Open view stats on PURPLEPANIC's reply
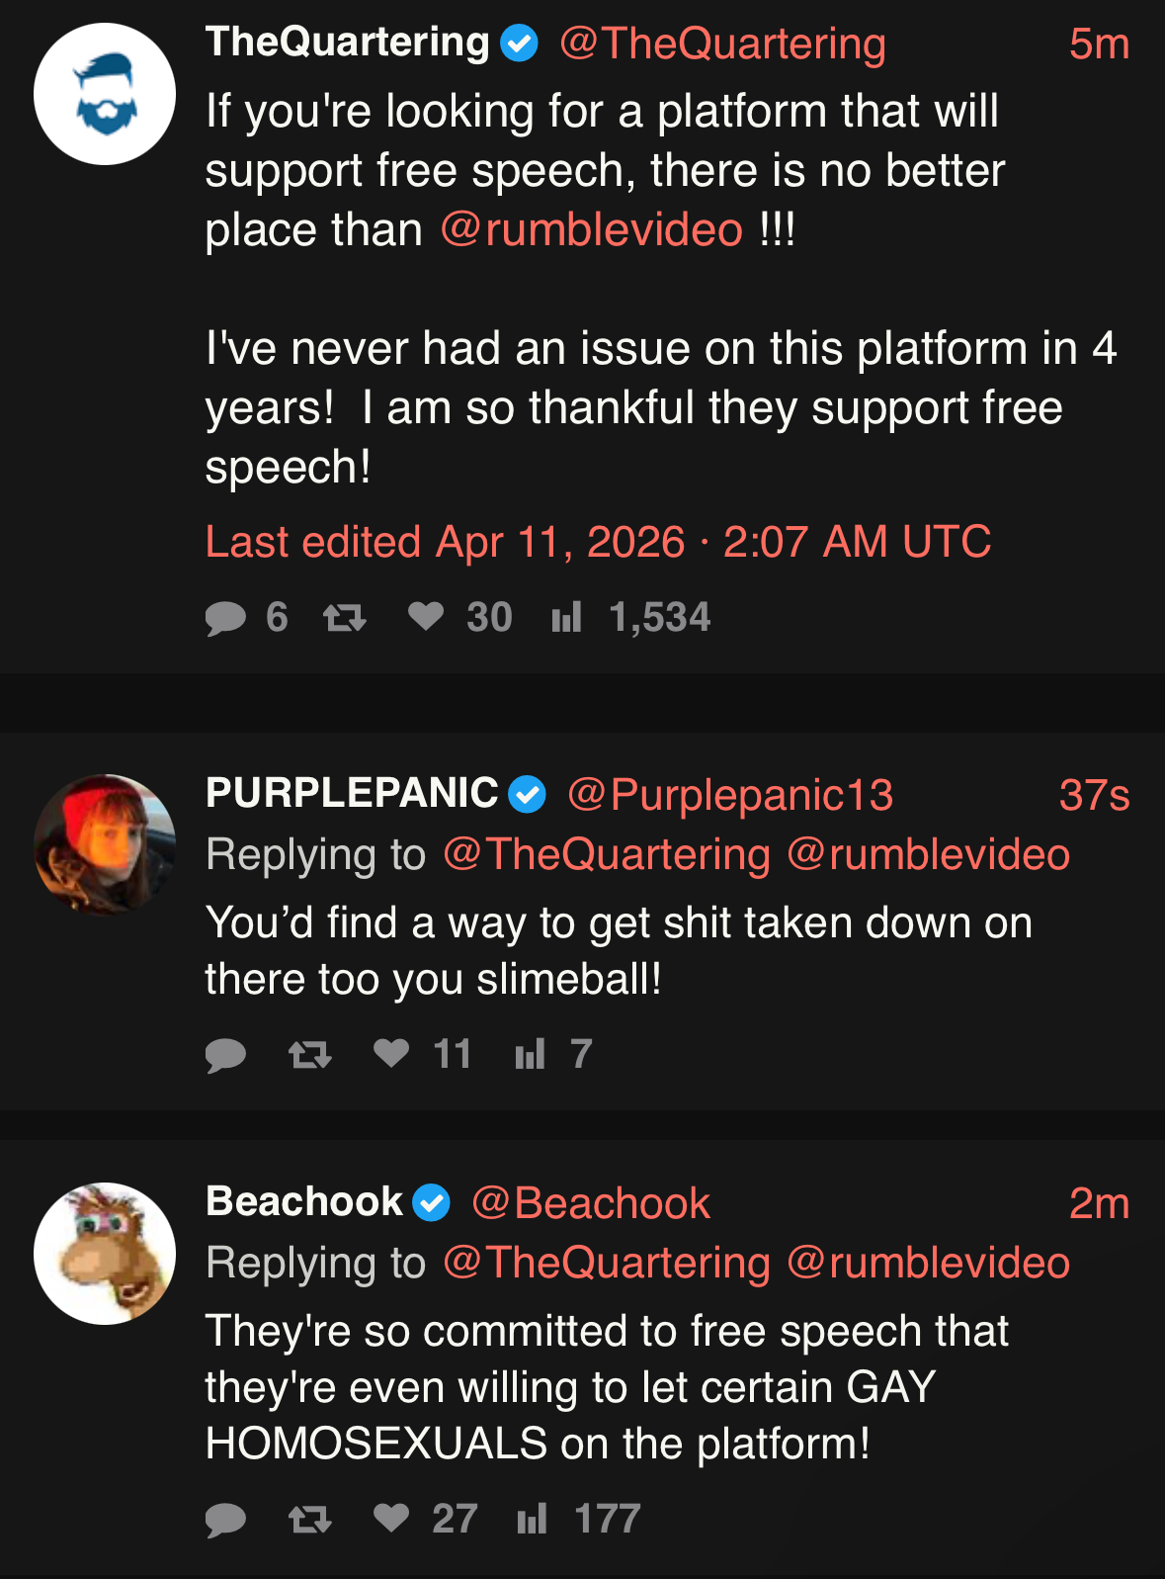Viewport: 1165px width, 1579px height. point(530,1054)
